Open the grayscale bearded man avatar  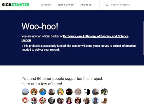[x=51, y=101]
